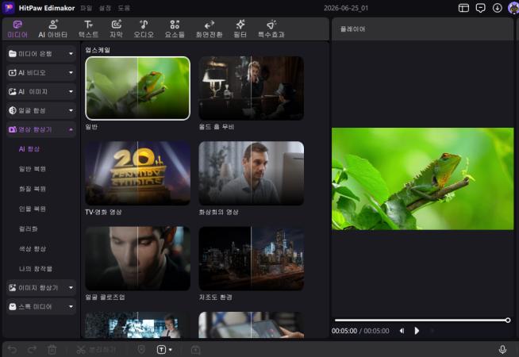Screen dimensions: 519x357
Task: Open 나의 창작물 in sidebar
Action: (36, 269)
